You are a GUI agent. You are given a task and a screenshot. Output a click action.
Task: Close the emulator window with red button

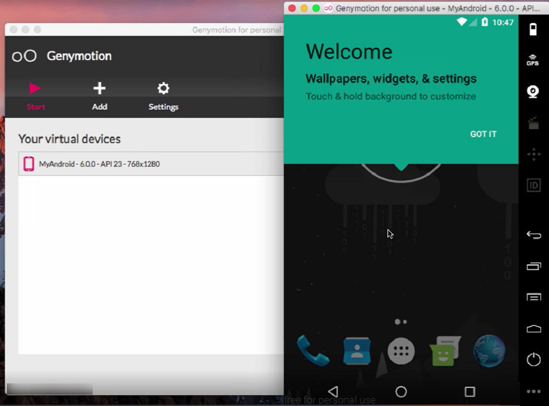pos(292,8)
